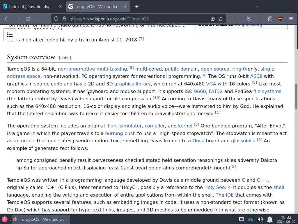Jump to citation [8] after multi-tasking
This screenshot has width=298, height=224.
131,68
